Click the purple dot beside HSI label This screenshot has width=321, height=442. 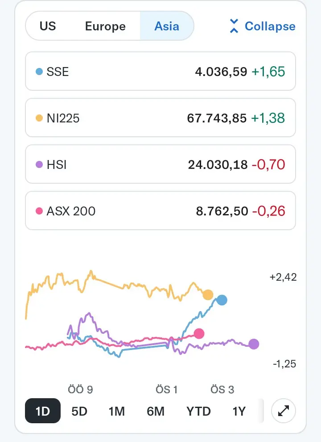(39, 164)
